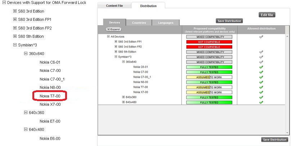Viewport: 292px width, 146px height.
Task: Click the Edit file button
Action: click(267, 15)
